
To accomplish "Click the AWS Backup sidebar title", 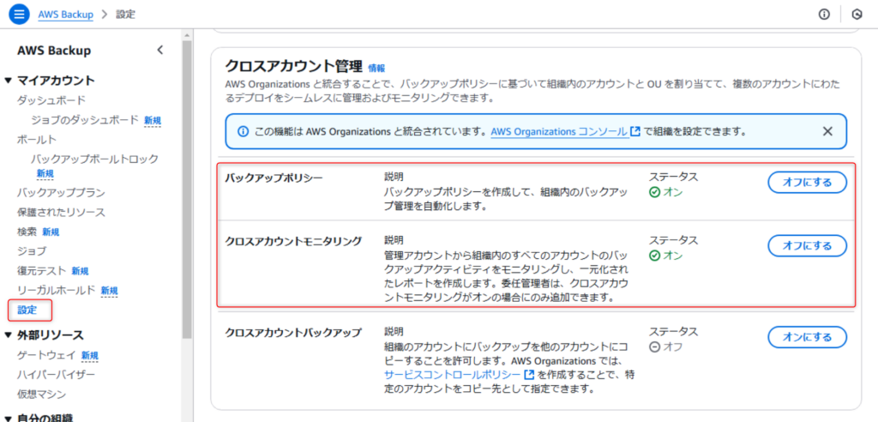I will tap(54, 51).
